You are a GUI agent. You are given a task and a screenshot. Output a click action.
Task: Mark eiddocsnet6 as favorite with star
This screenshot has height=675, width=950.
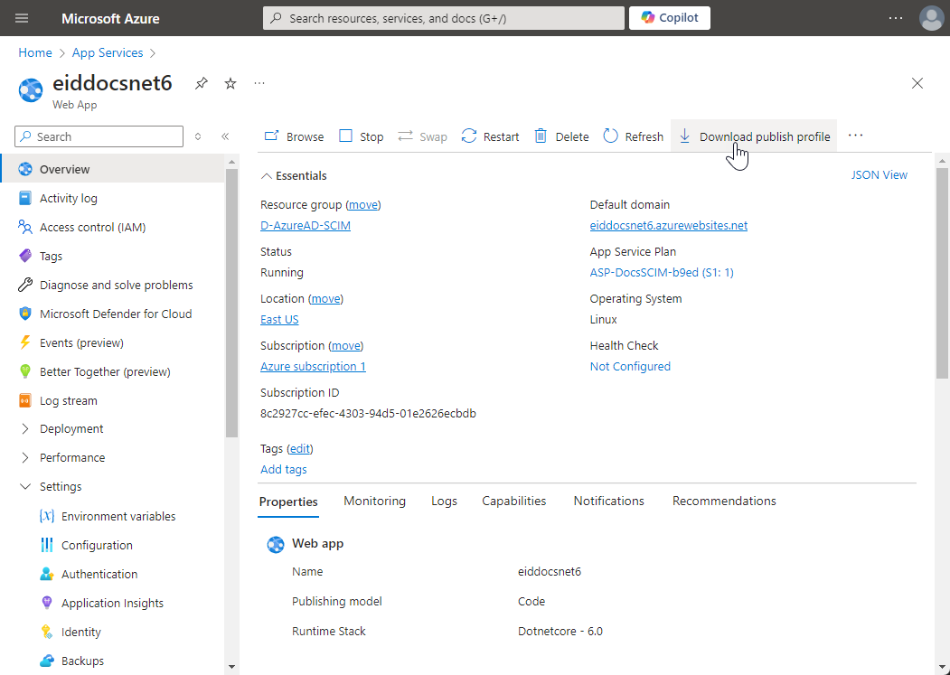[x=230, y=83]
